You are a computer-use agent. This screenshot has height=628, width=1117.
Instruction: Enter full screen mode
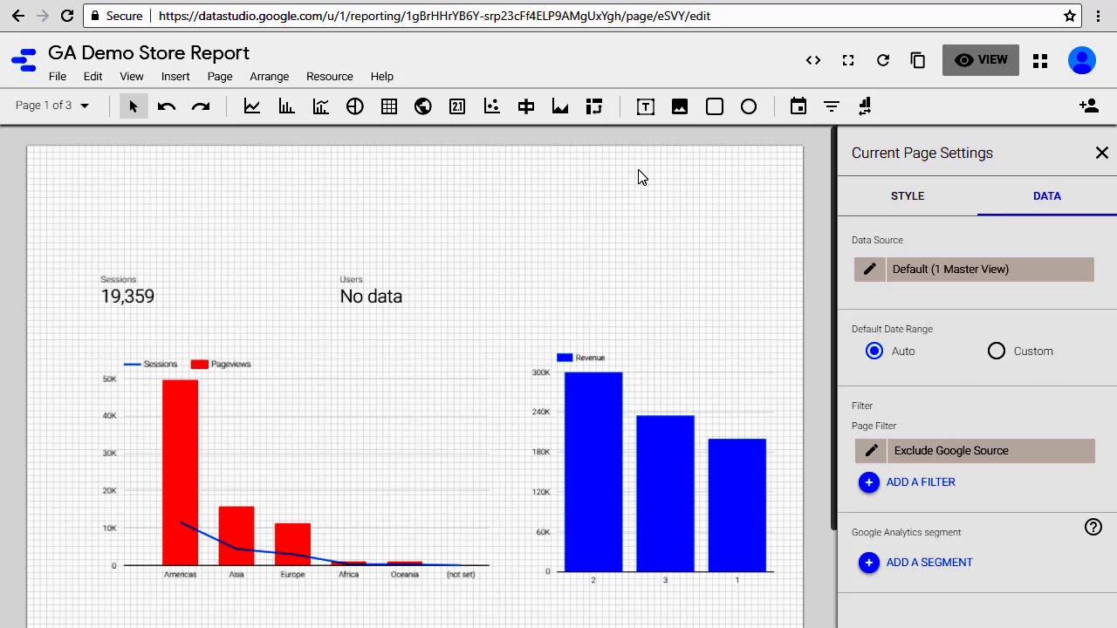click(x=848, y=60)
